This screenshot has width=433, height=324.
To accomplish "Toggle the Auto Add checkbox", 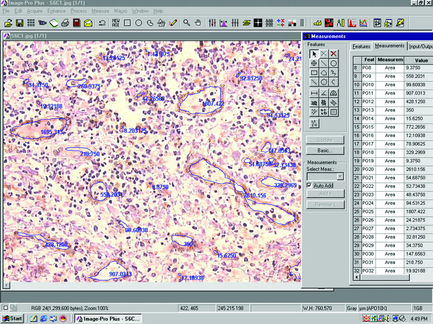I will pos(309,185).
